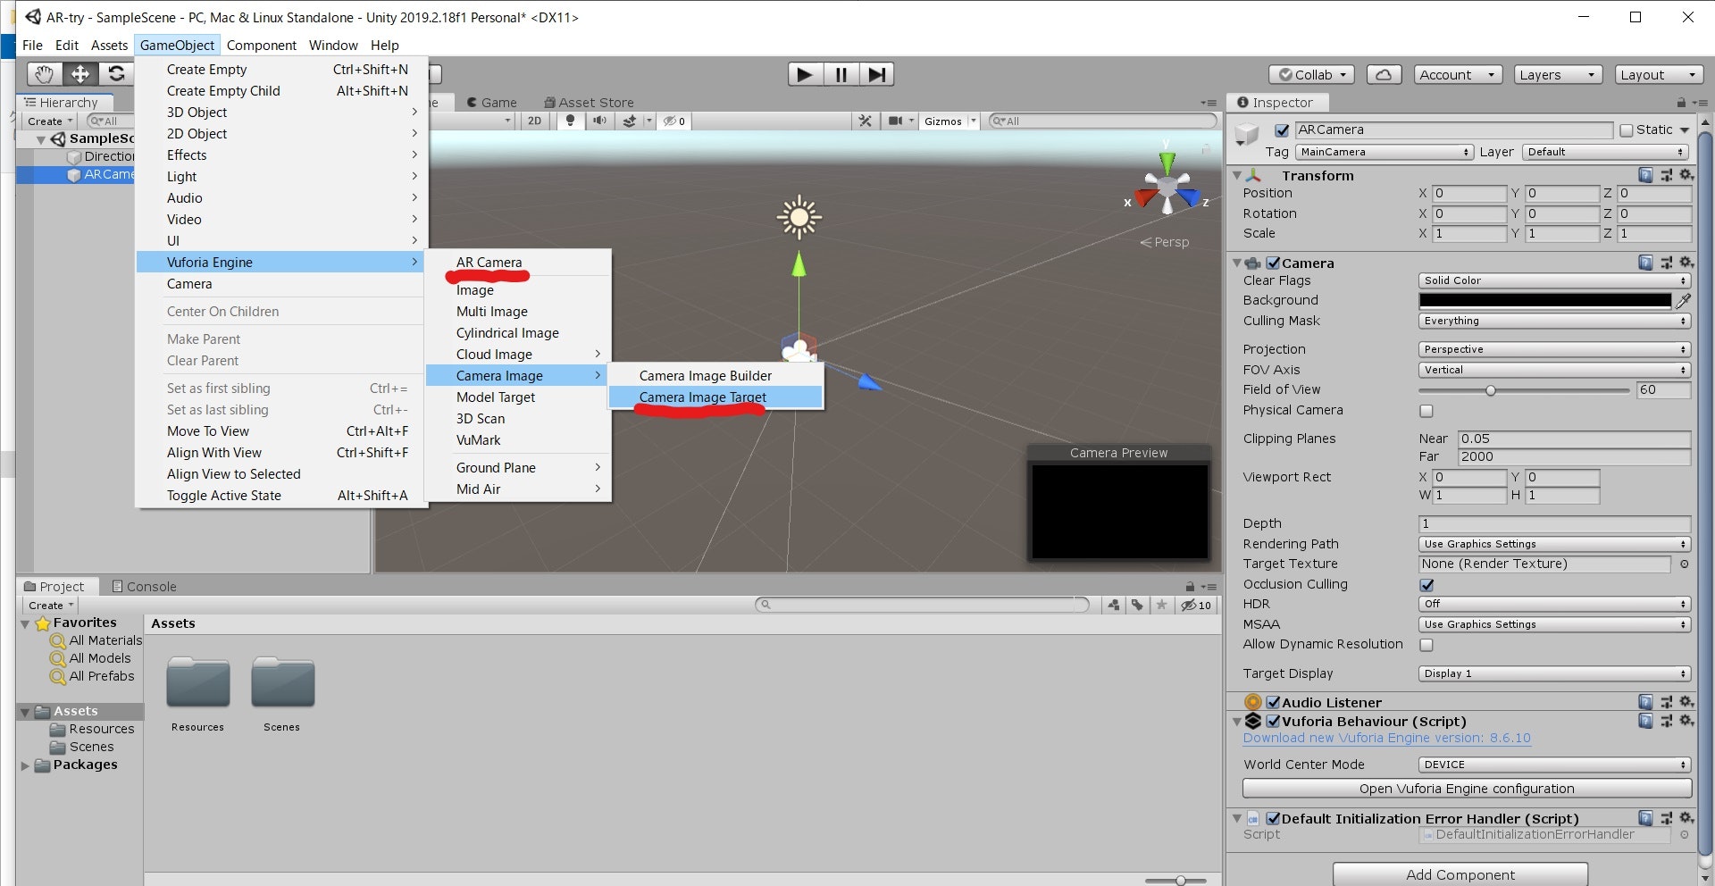Click the Pause button

pos(841,74)
